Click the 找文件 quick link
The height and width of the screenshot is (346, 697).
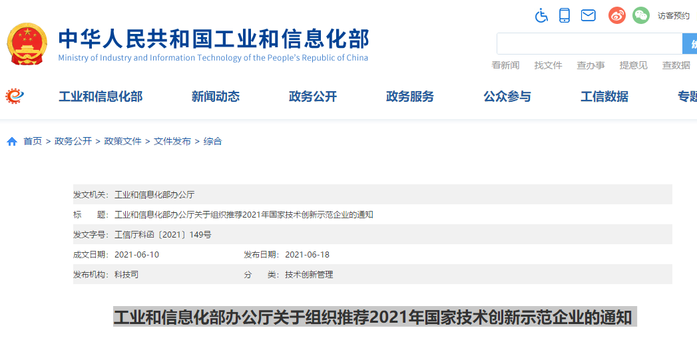point(548,65)
